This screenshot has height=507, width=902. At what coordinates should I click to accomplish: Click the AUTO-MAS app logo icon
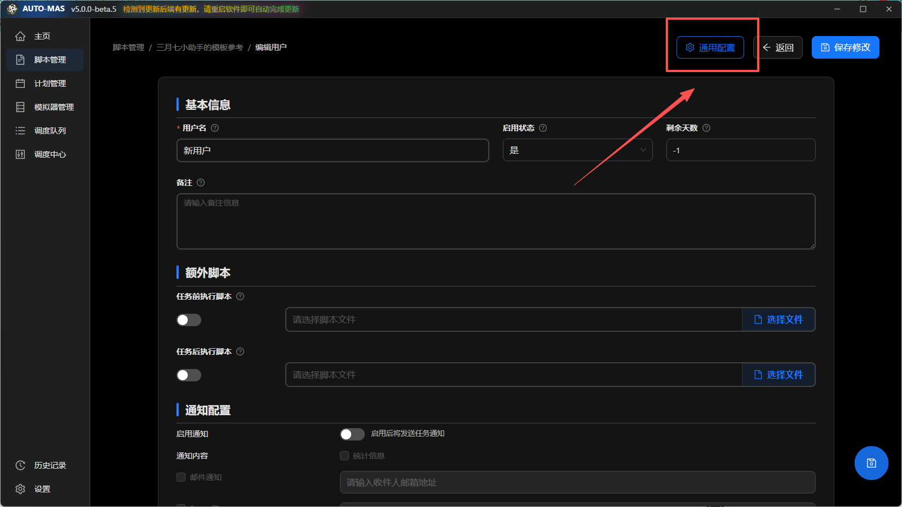click(12, 9)
